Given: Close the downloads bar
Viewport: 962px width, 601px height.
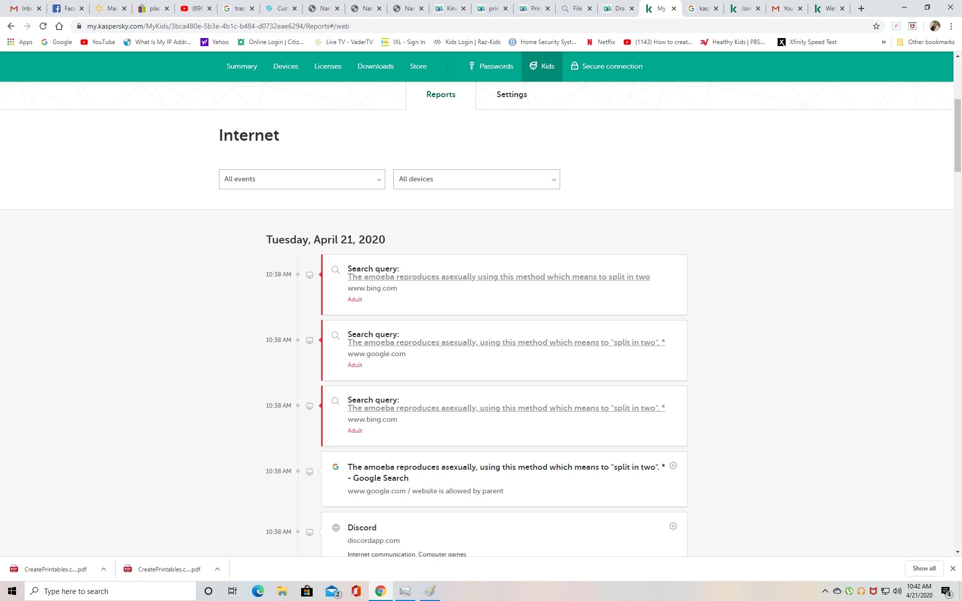Looking at the screenshot, I should [x=953, y=568].
